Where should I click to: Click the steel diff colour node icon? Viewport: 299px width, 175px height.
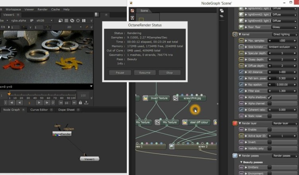[x=184, y=122]
